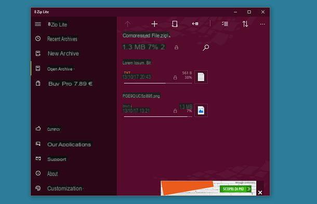Screen dimensions: 317x204
Task: Click Buy Pro 7.89 € option
Action: tap(70, 84)
